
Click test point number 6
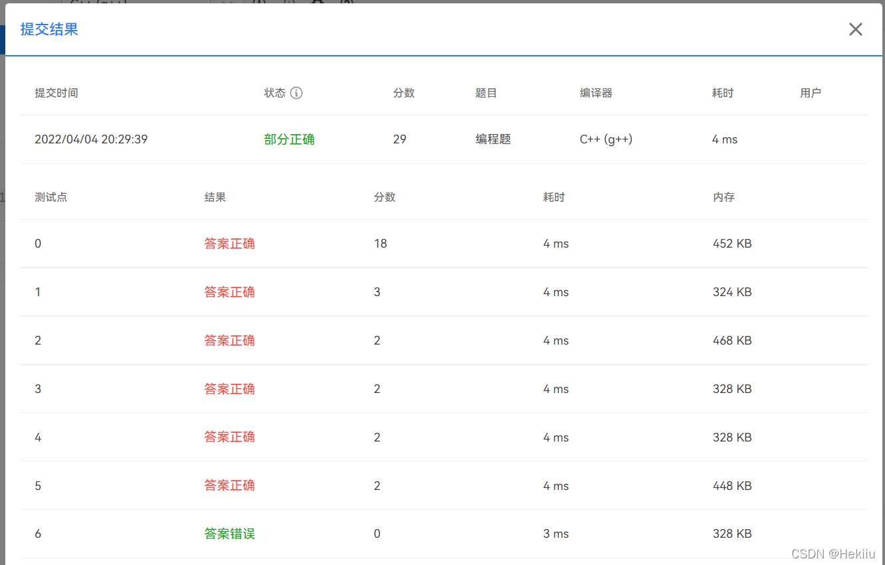38,534
